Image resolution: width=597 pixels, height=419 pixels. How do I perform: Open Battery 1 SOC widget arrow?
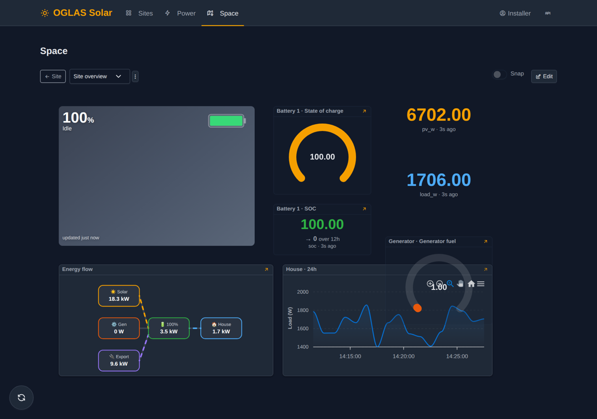point(364,209)
